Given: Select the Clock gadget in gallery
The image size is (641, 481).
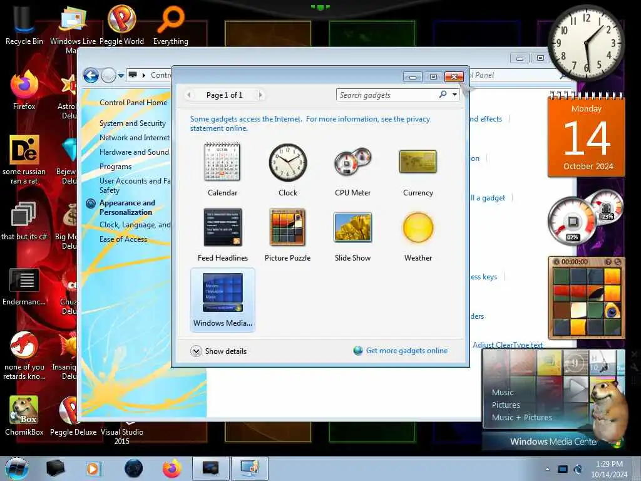Looking at the screenshot, I should pos(288,170).
